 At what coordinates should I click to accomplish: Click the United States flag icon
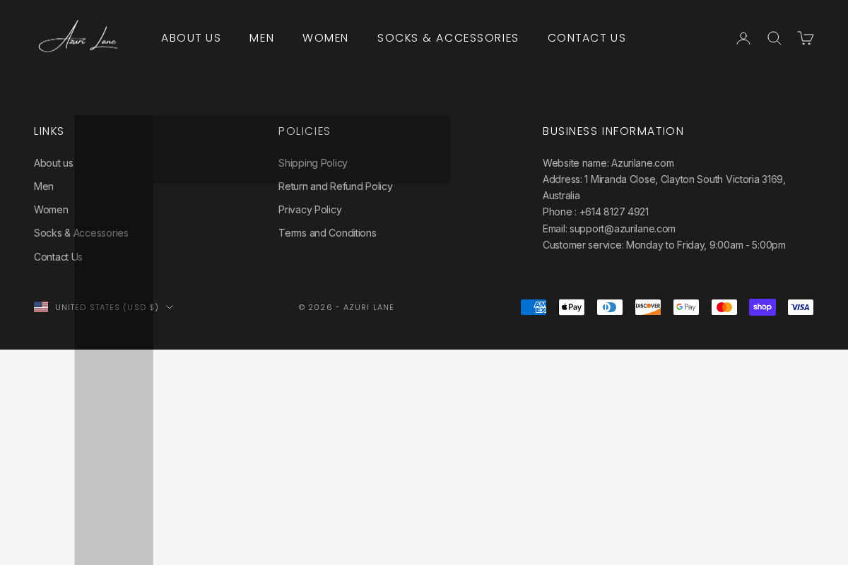[41, 307]
